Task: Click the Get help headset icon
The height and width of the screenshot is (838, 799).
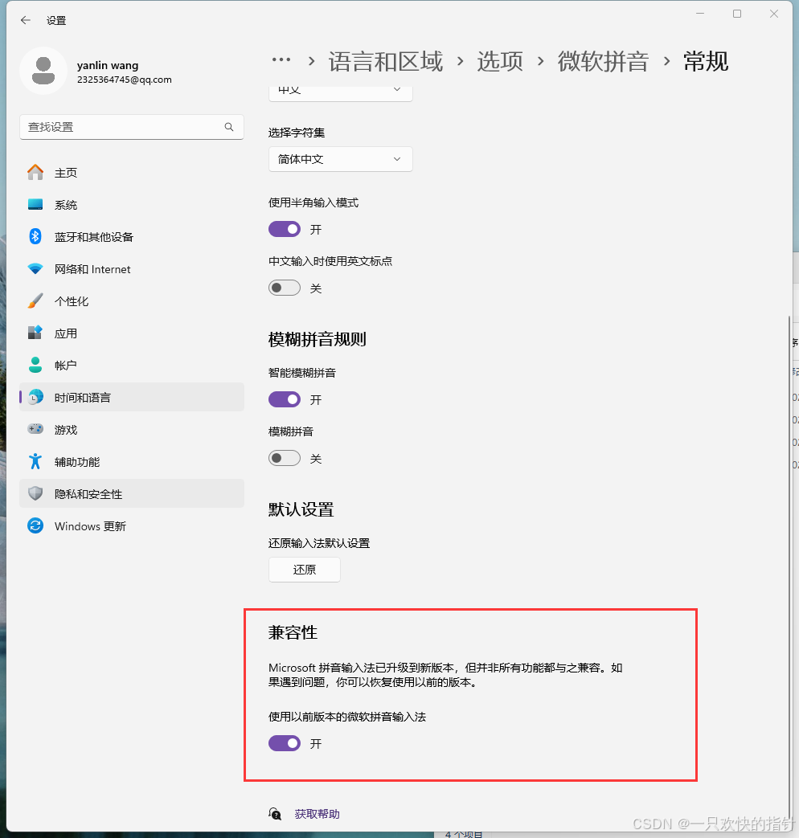Action: (x=275, y=814)
